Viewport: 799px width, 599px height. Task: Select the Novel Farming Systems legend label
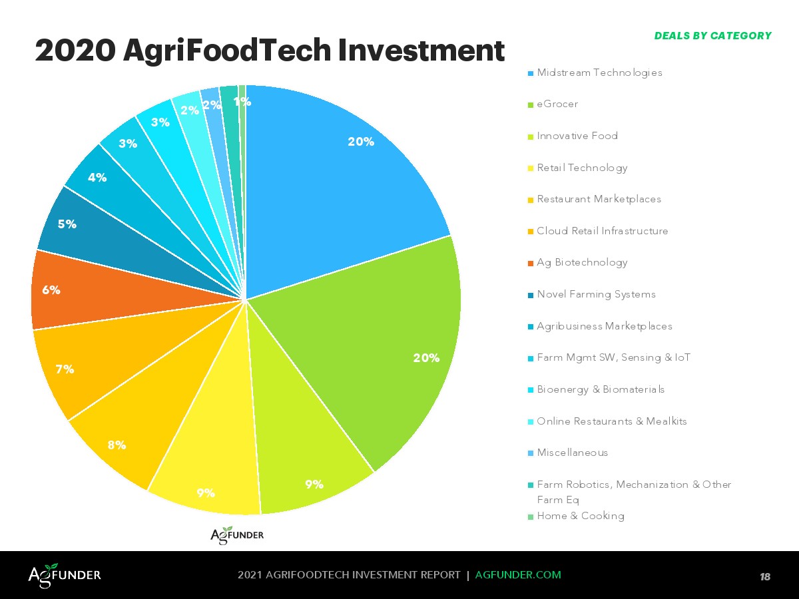click(x=596, y=294)
